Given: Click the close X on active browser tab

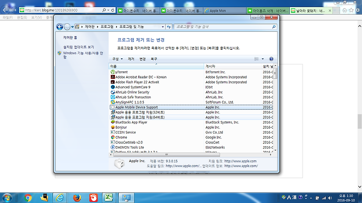Looking at the screenshot, I should tap(330, 11).
